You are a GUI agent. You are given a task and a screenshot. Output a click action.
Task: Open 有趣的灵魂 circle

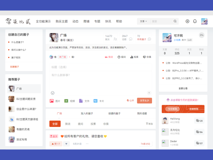pyautogui.click(x=24, y=129)
